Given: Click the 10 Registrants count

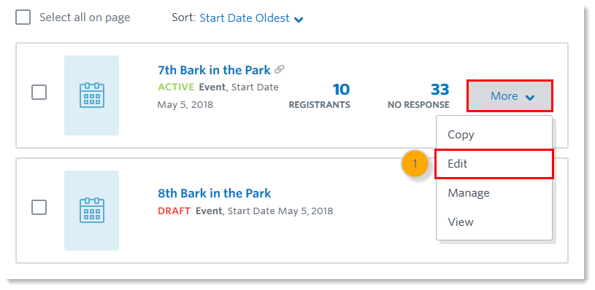Looking at the screenshot, I should [320, 95].
